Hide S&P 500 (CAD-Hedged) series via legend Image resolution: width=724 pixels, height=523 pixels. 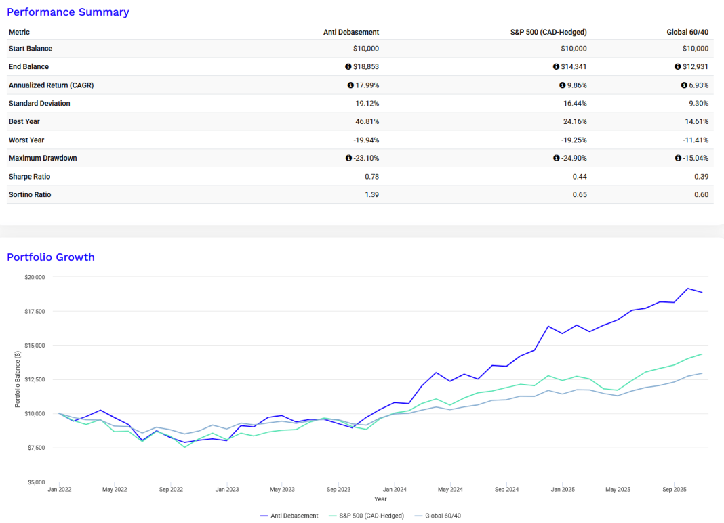pos(366,516)
